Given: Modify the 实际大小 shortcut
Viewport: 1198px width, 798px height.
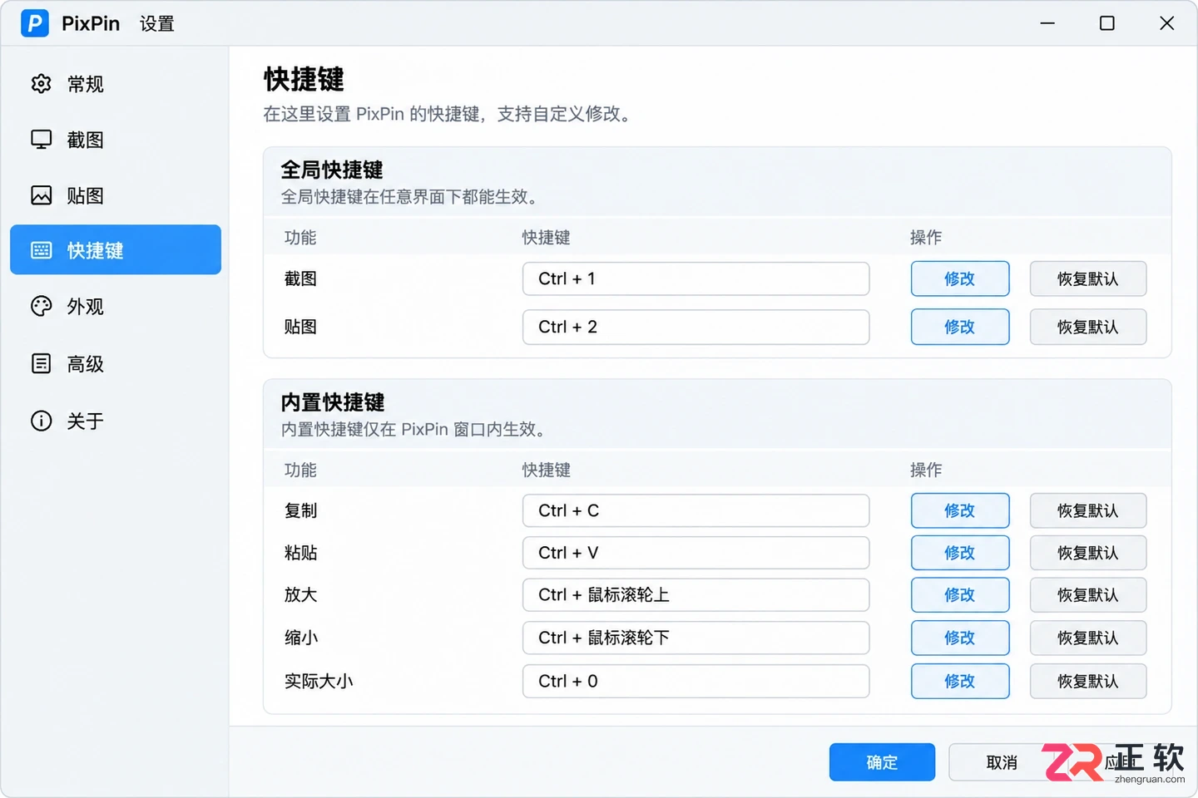Looking at the screenshot, I should pyautogui.click(x=960, y=681).
